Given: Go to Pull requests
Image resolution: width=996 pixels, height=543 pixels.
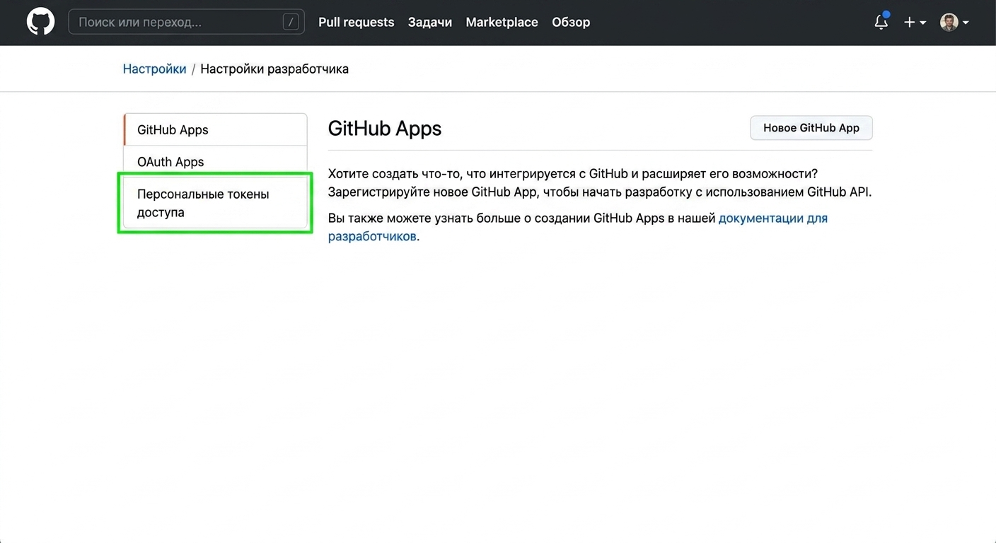Looking at the screenshot, I should point(356,22).
